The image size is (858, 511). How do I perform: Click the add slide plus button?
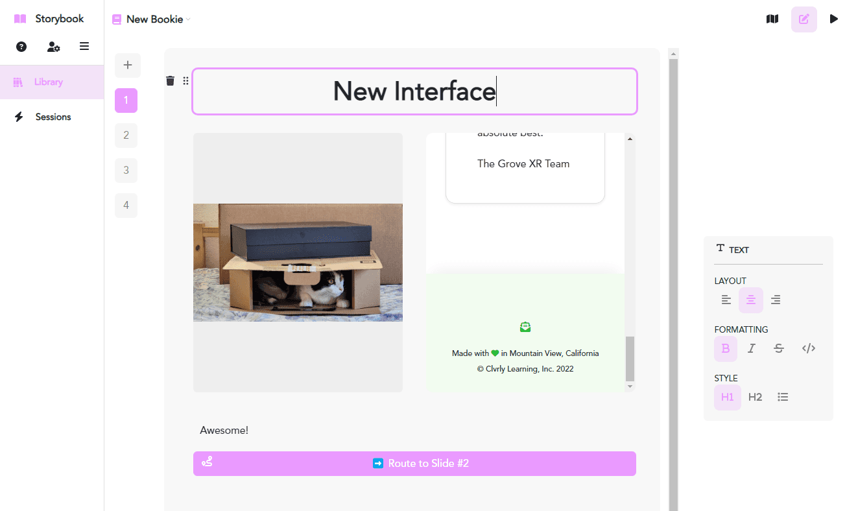(x=128, y=65)
